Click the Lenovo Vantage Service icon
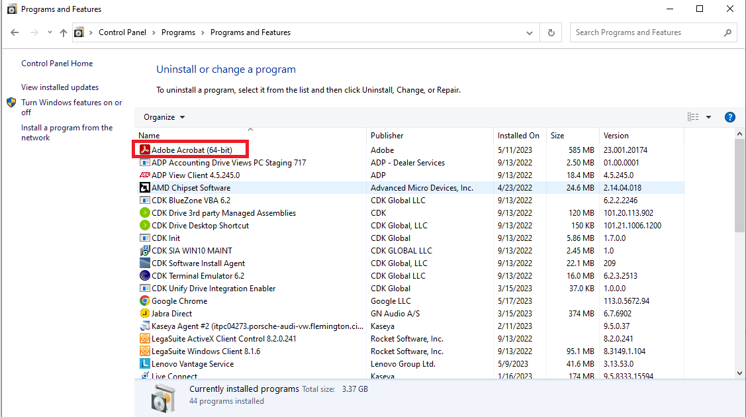 (x=144, y=364)
